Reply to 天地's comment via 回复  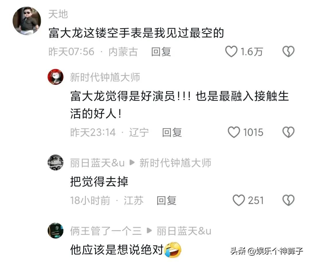tap(161, 52)
